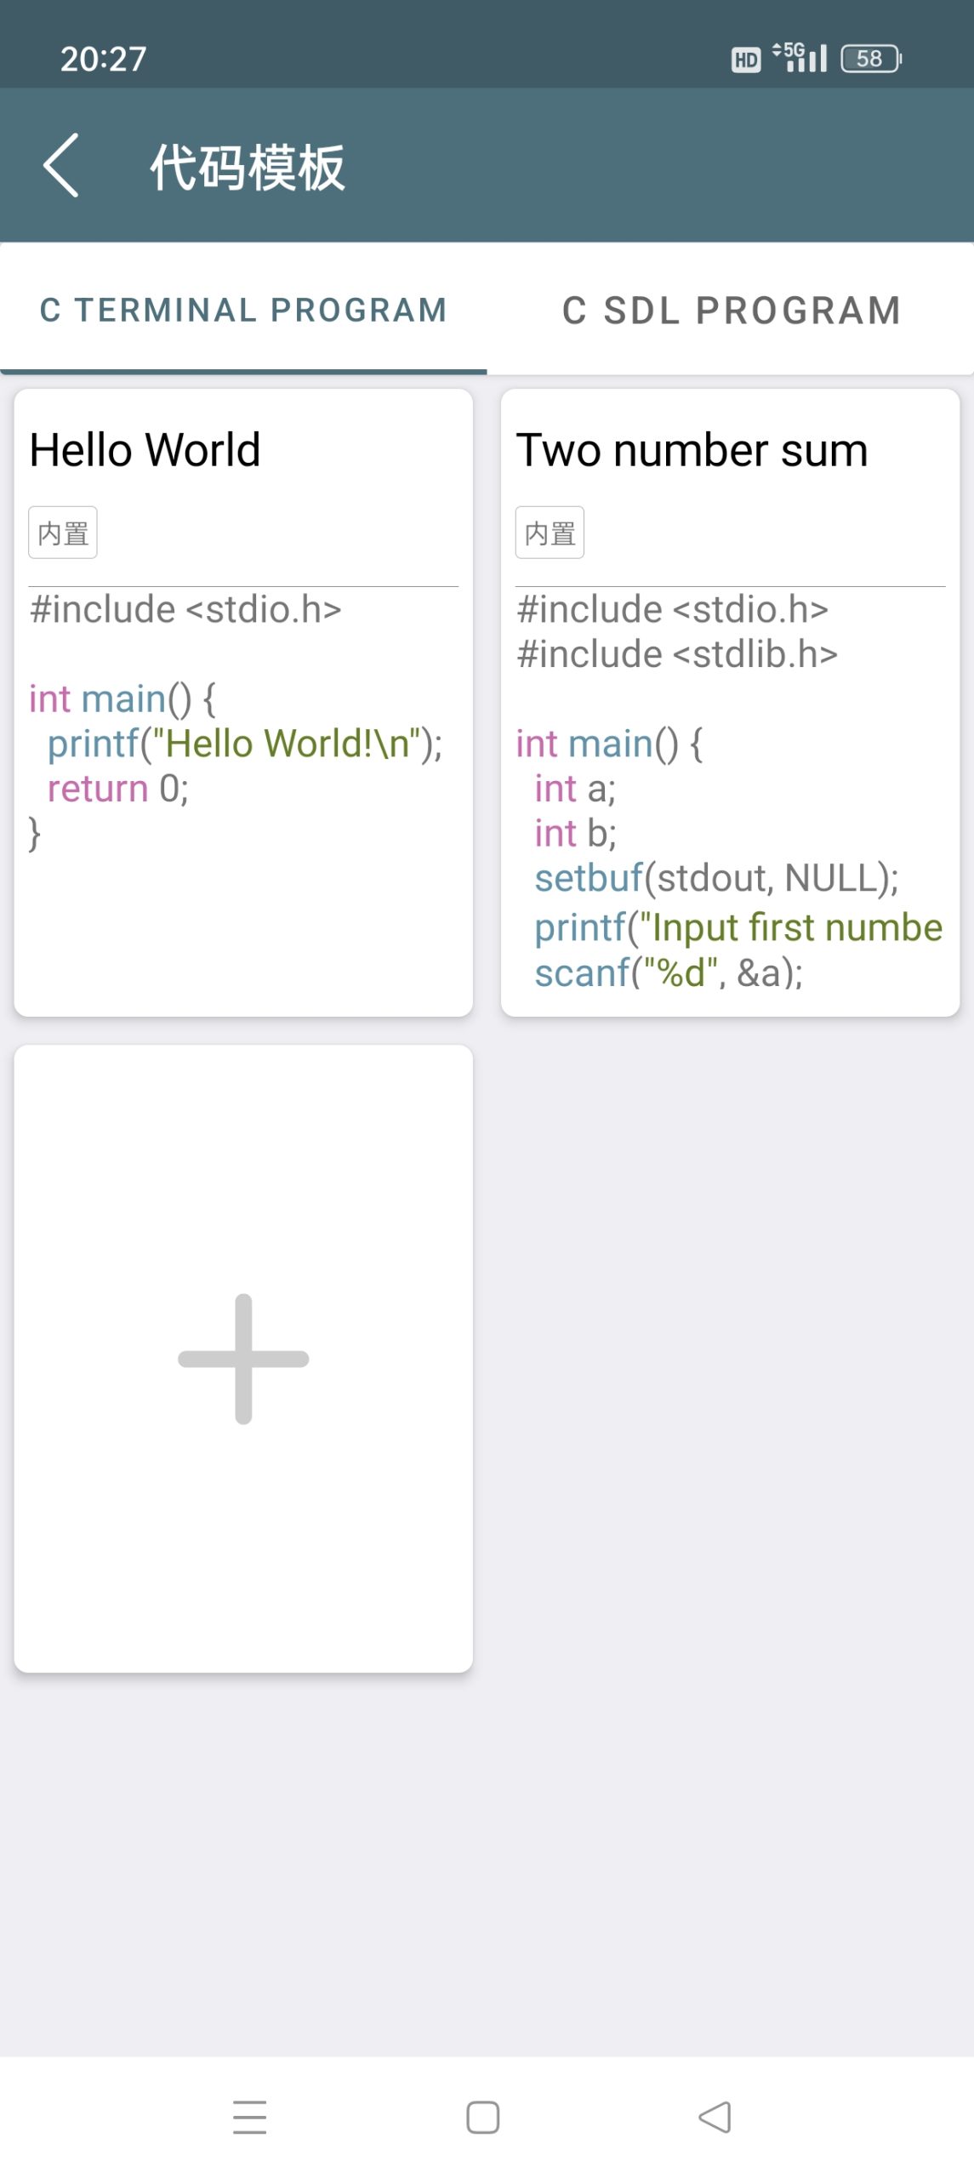Tap the 5G signal indicator
This screenshot has height=2178, width=974.
pos(798,57)
